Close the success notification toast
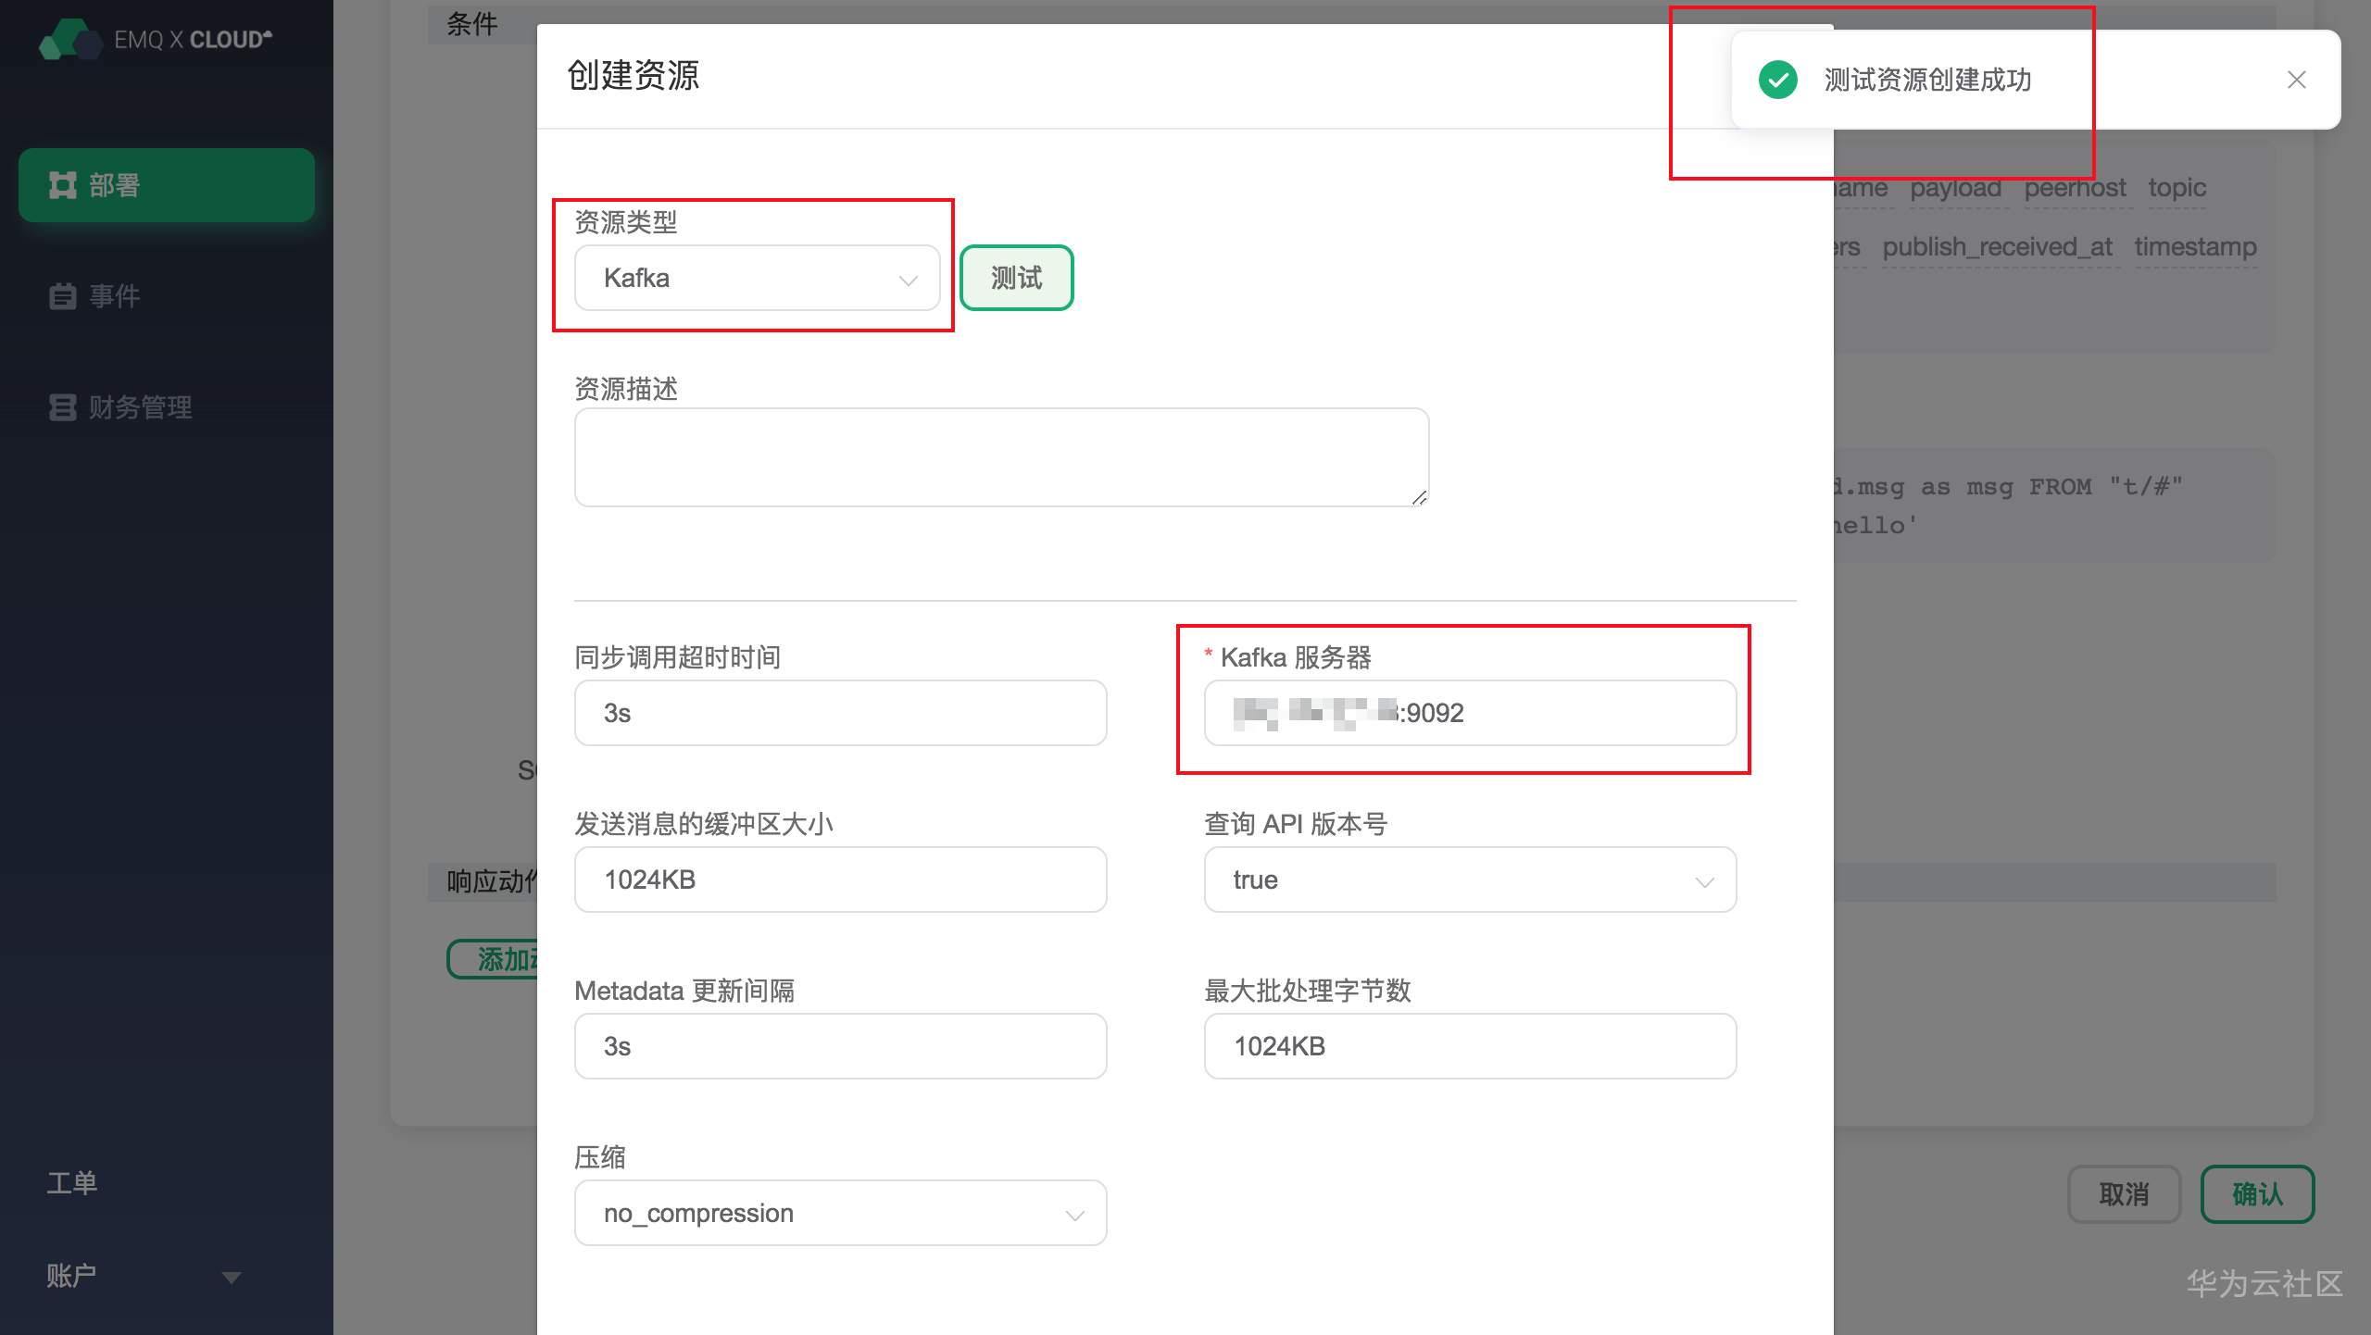Viewport: 2371px width, 1335px height. 2296,80
